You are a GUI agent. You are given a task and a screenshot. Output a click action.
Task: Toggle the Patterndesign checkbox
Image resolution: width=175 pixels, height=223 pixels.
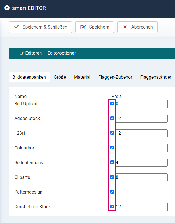click(112, 192)
